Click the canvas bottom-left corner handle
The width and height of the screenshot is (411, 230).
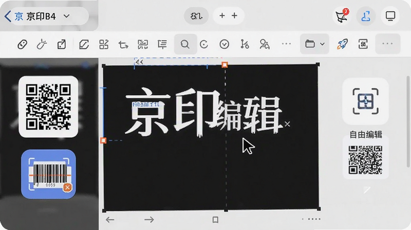click(x=104, y=211)
